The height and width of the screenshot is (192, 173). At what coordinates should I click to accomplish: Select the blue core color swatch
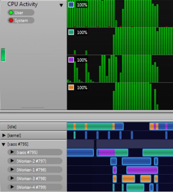(x=71, y=5)
